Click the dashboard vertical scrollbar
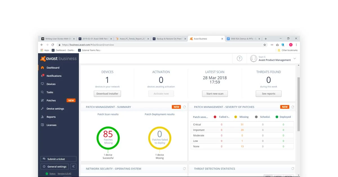Screen dimensions: 338x177 point(298,104)
